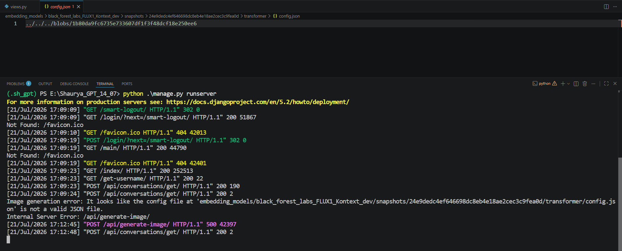Close the config.json tab
The image size is (622, 251).
pos(78,7)
